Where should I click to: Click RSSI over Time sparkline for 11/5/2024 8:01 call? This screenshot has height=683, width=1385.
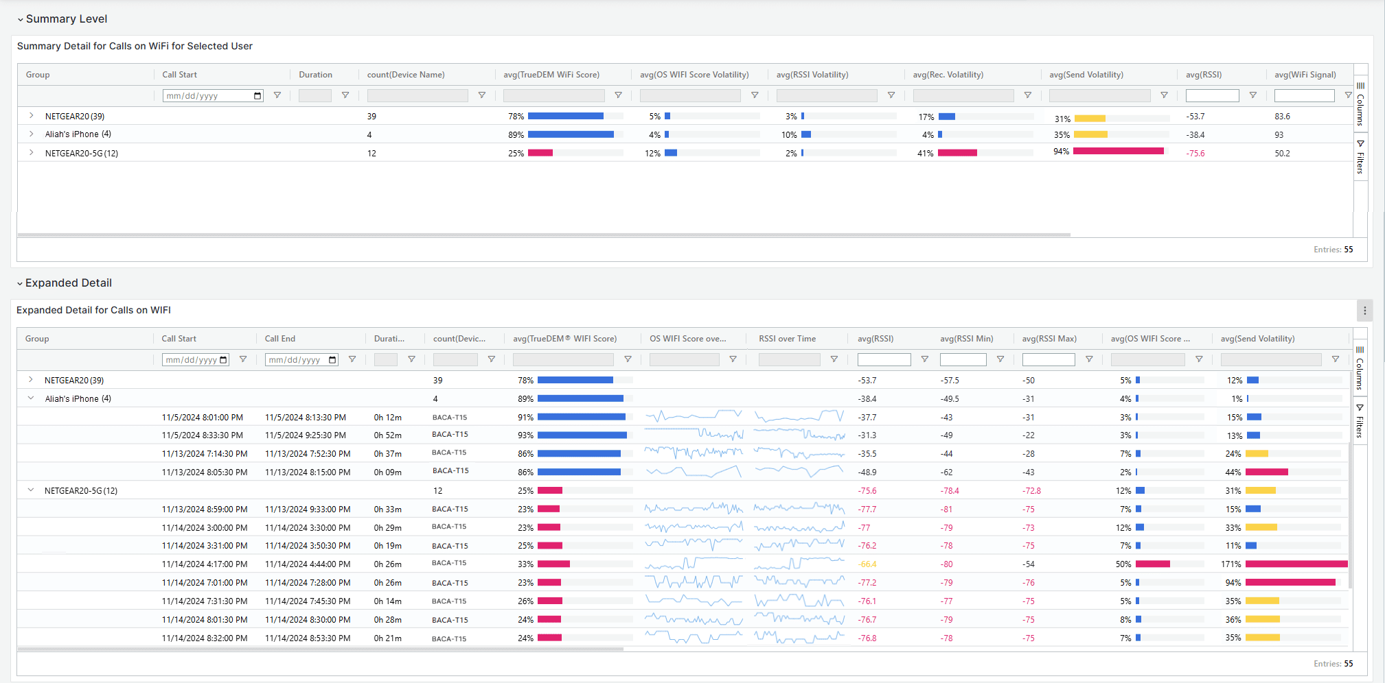(799, 417)
